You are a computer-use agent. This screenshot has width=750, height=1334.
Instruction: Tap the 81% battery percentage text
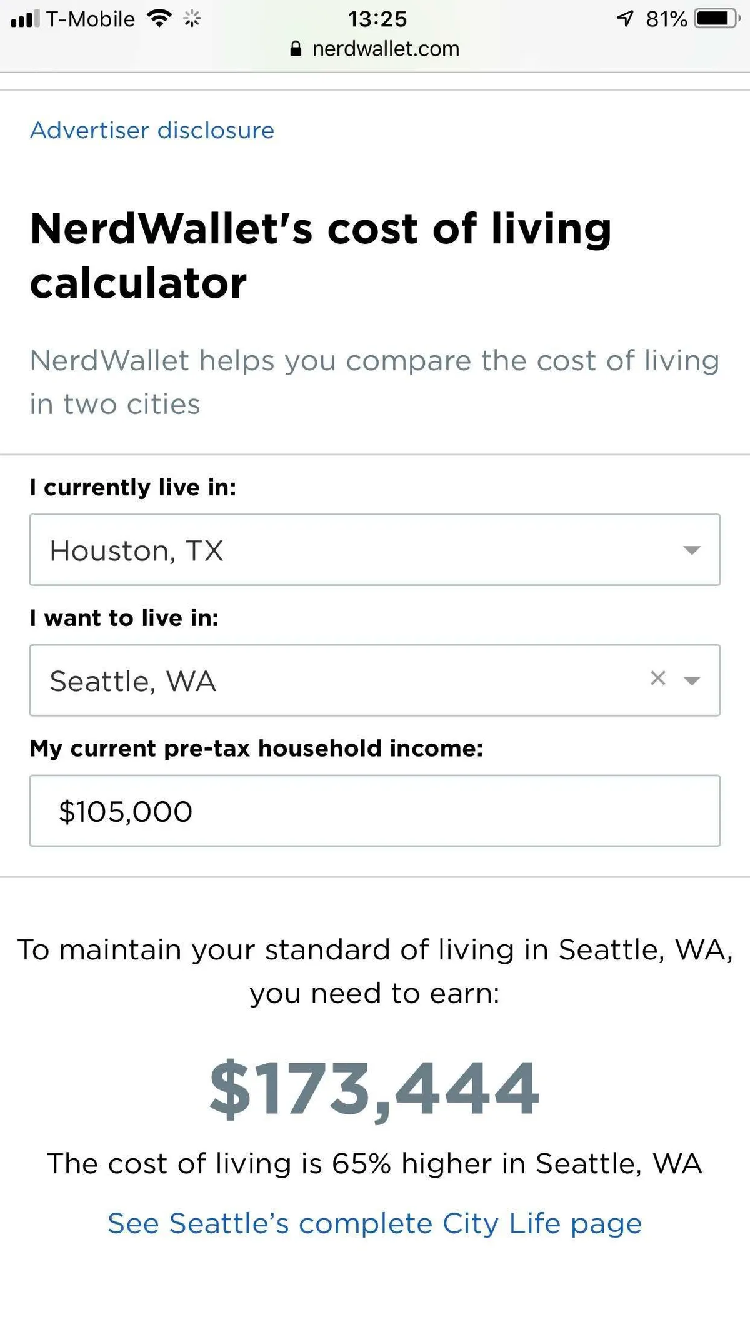(666, 19)
